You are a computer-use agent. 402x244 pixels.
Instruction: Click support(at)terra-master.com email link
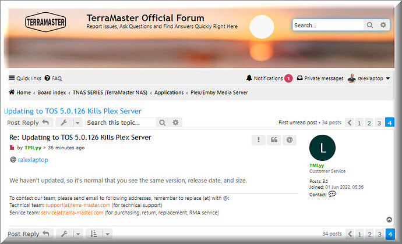pos(77,205)
